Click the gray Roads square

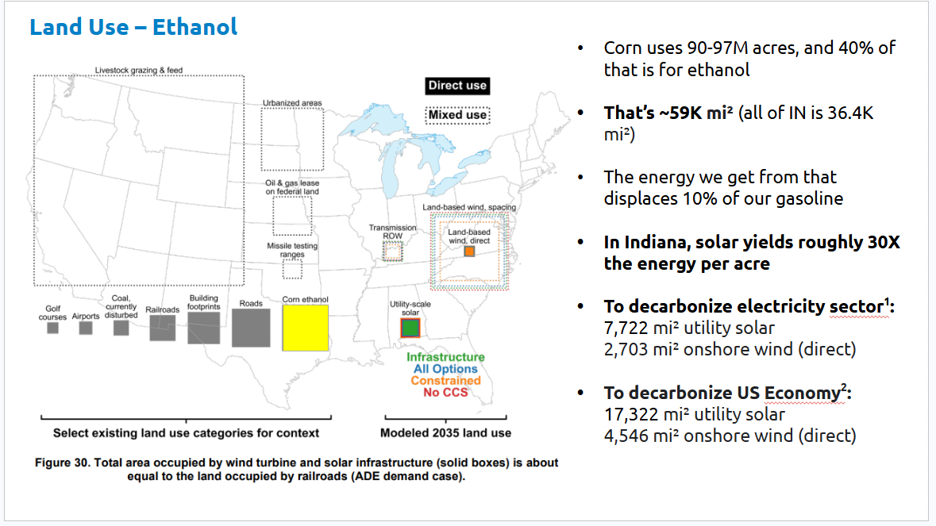[251, 328]
